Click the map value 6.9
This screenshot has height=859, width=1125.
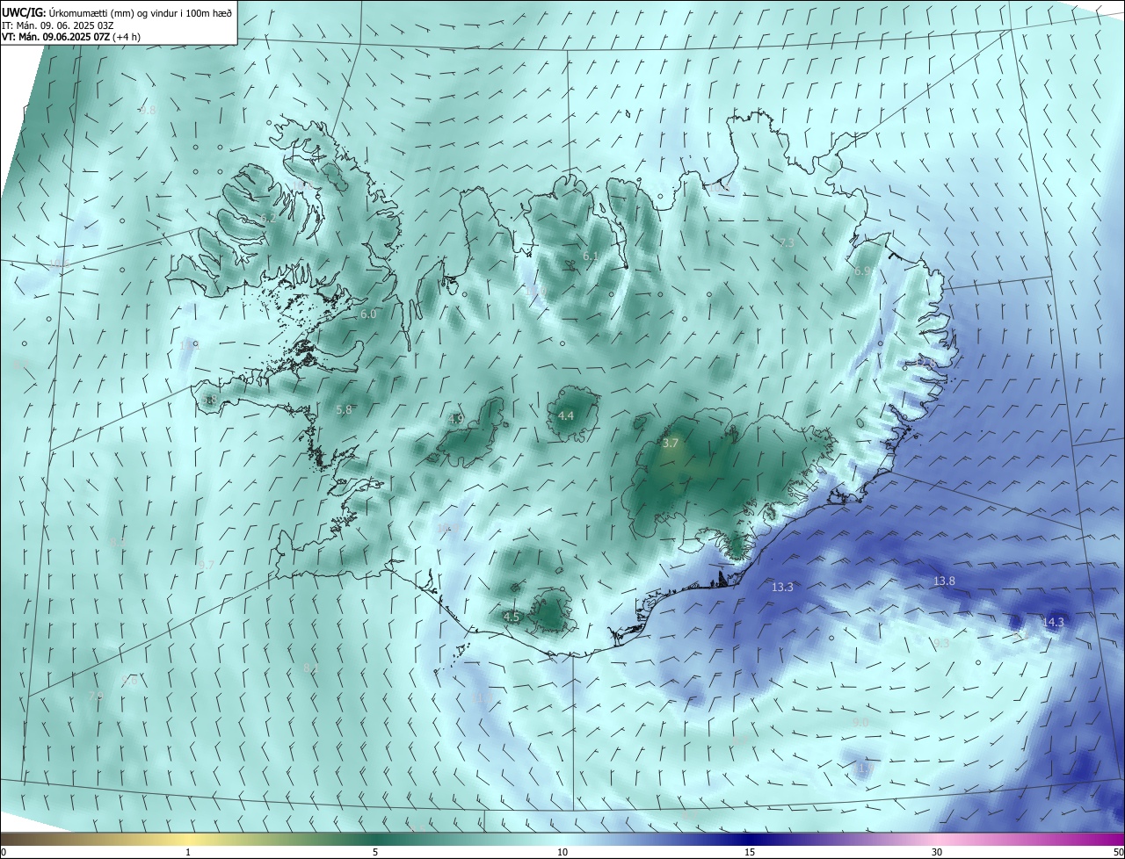click(x=862, y=272)
